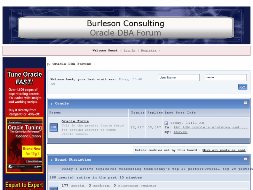Image resolution: width=253 pixels, height=190 pixels.
Task: Click the 180 user(s) active text
Action: tap(95, 177)
